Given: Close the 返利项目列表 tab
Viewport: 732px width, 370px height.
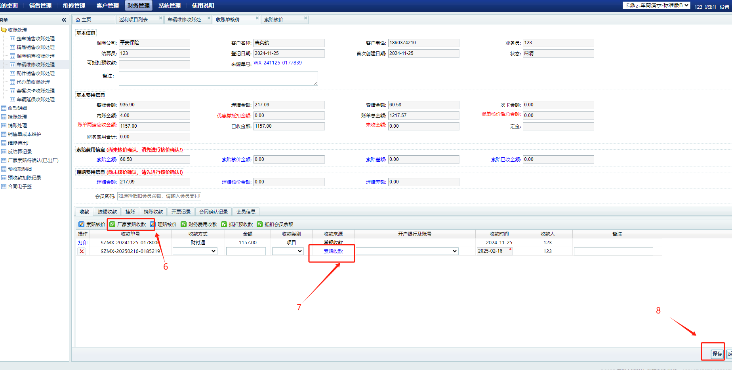Looking at the screenshot, I should tap(160, 18).
